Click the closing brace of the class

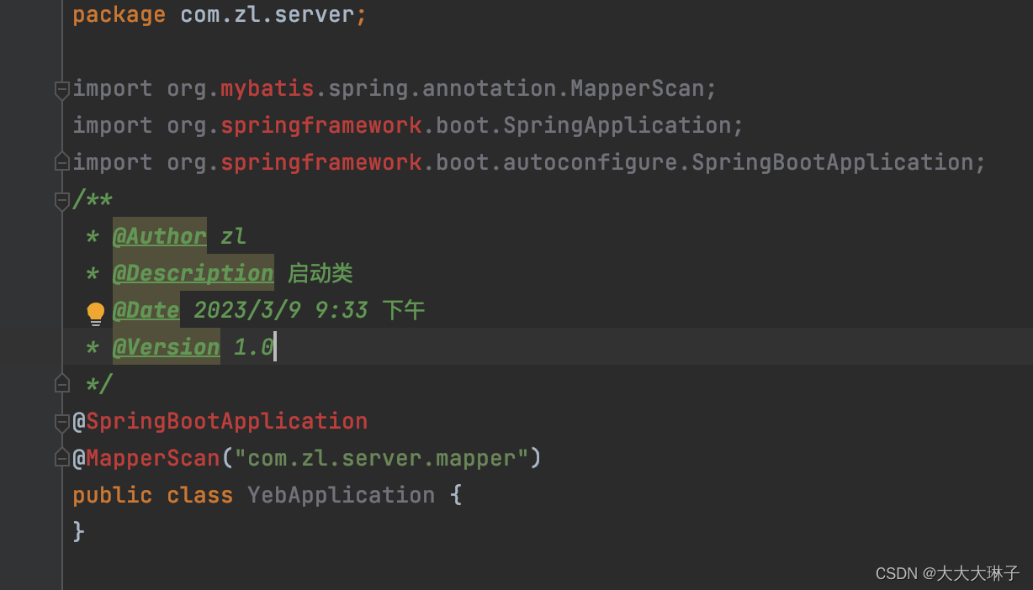pyautogui.click(x=79, y=532)
